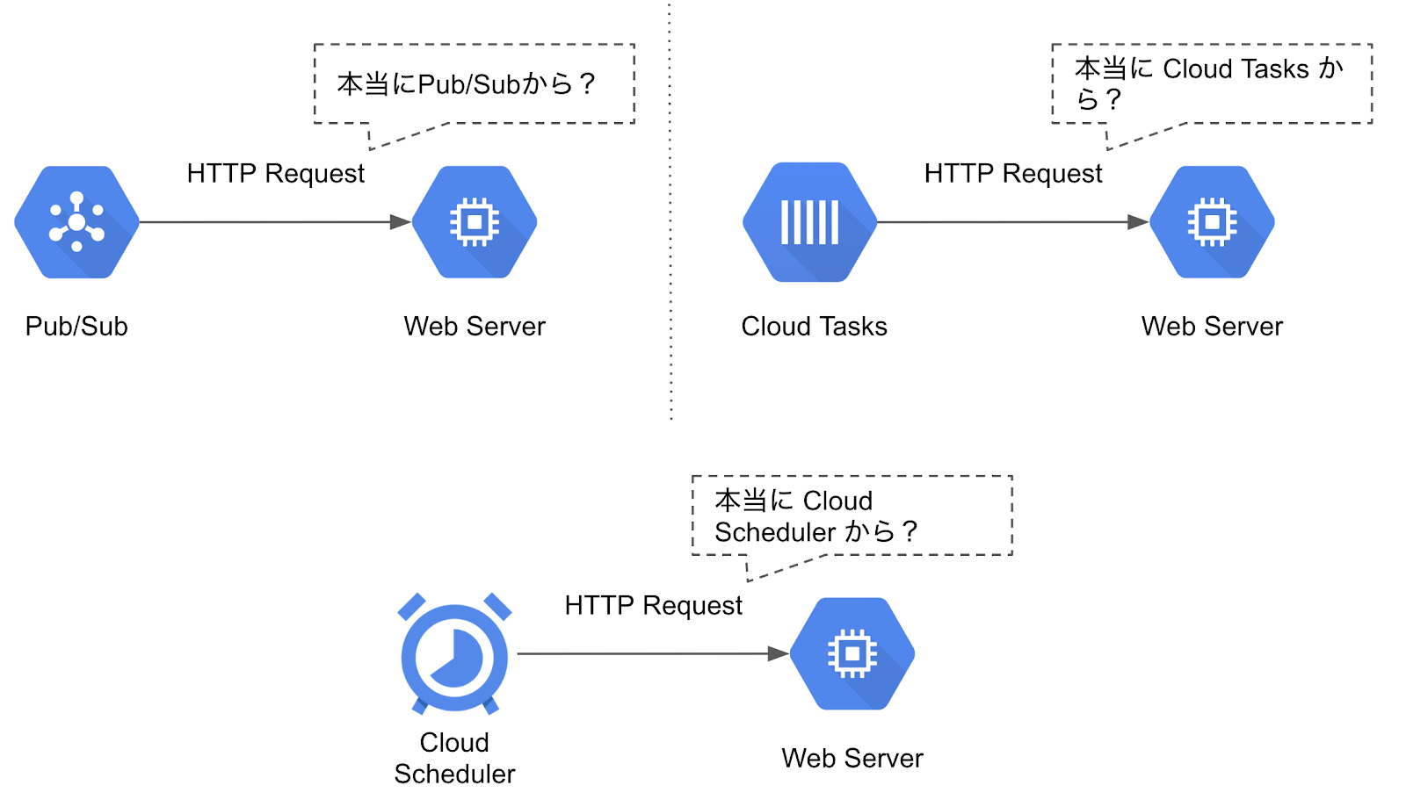Select "HTTP Request" text above the Cloud Scheduler arrow

(x=654, y=606)
